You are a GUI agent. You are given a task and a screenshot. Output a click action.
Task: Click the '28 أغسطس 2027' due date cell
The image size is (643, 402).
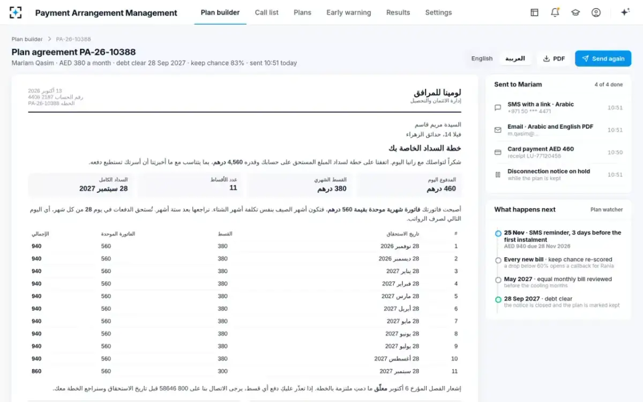pos(397,359)
